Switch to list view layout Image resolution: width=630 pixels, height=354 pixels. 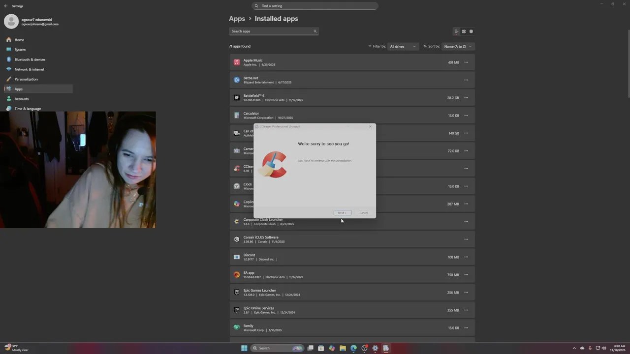pos(456,31)
